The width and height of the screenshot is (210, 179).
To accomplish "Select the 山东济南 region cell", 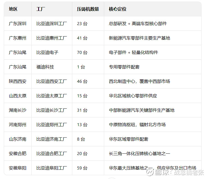I will coord(17,139).
